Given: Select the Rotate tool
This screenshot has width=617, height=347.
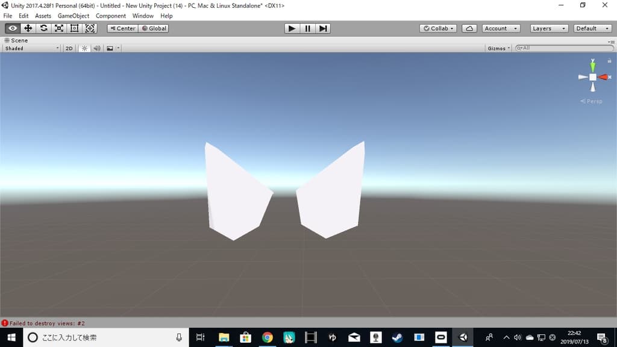Looking at the screenshot, I should point(43,28).
